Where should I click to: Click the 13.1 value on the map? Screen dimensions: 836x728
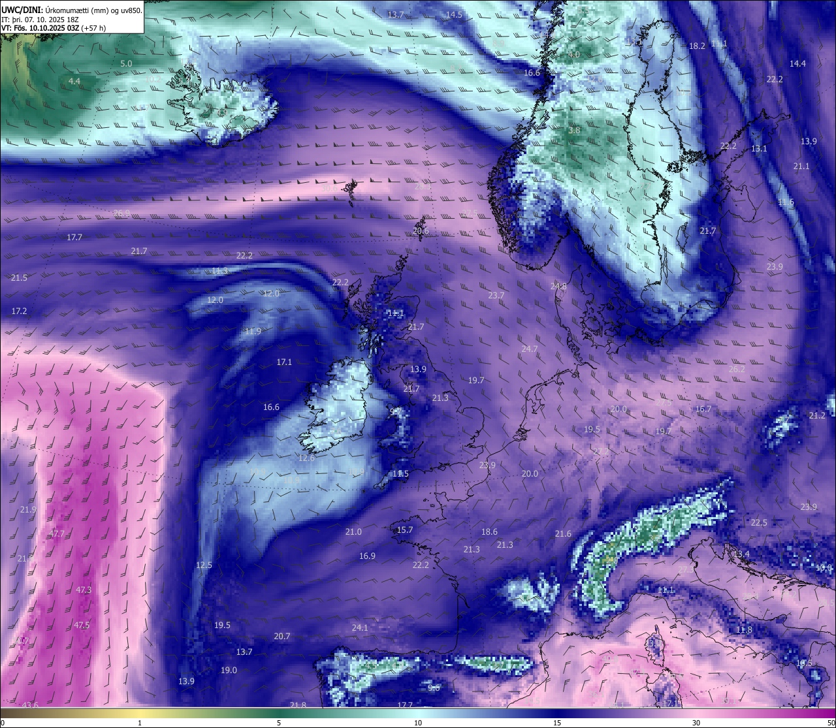[x=759, y=148]
